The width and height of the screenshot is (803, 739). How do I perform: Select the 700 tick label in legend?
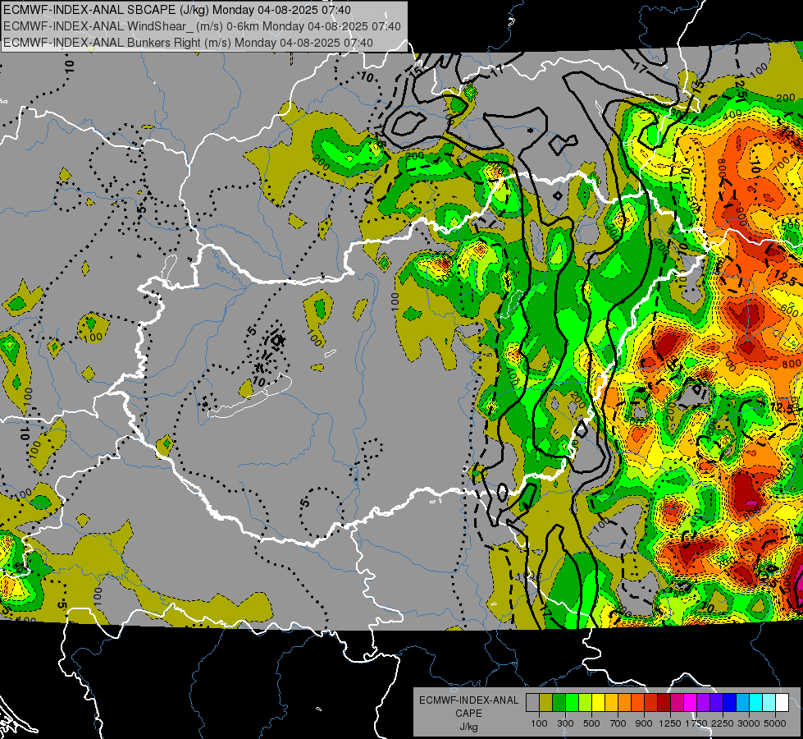pos(618,723)
